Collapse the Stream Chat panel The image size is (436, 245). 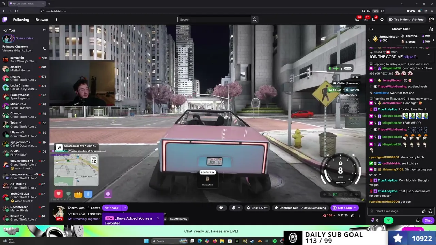(x=371, y=29)
